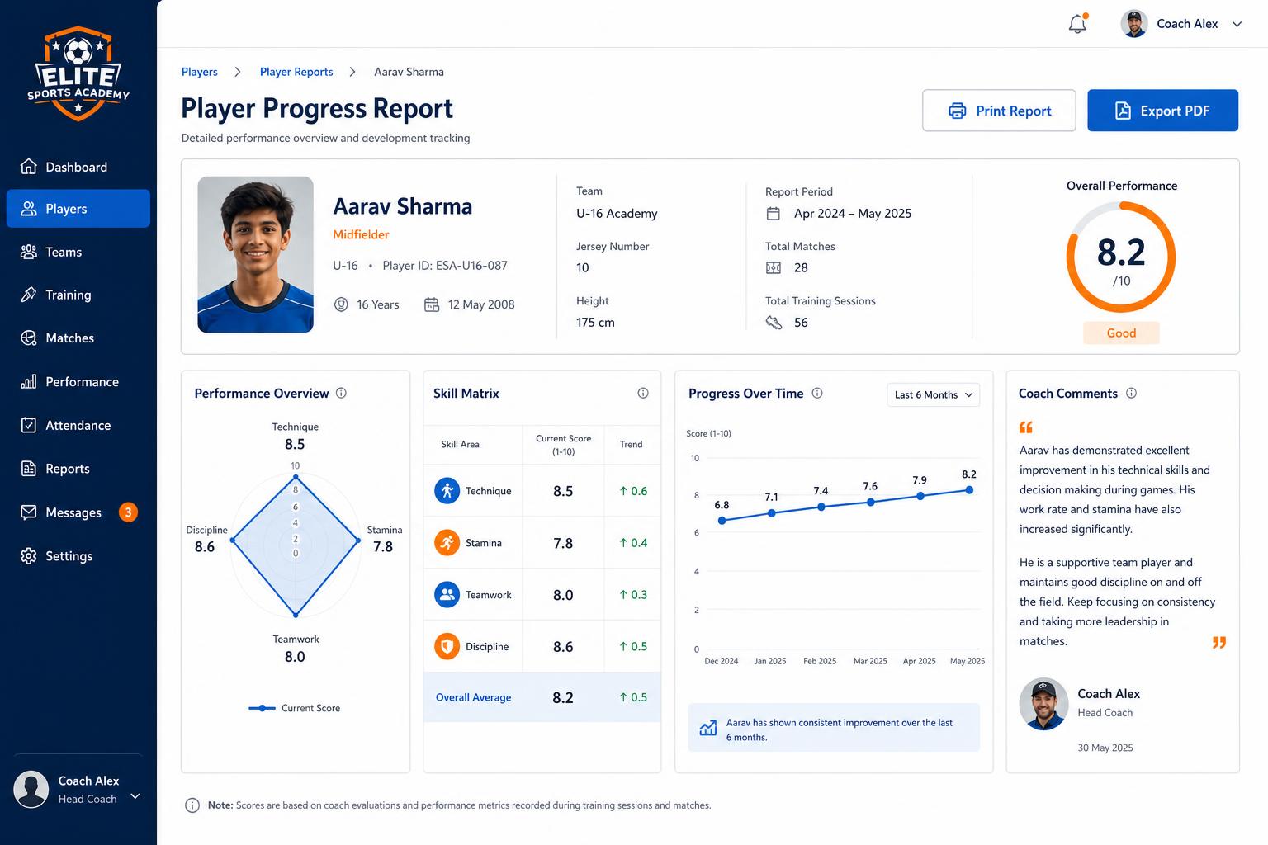
Task: Open the Last 6 Months dropdown
Action: (934, 394)
